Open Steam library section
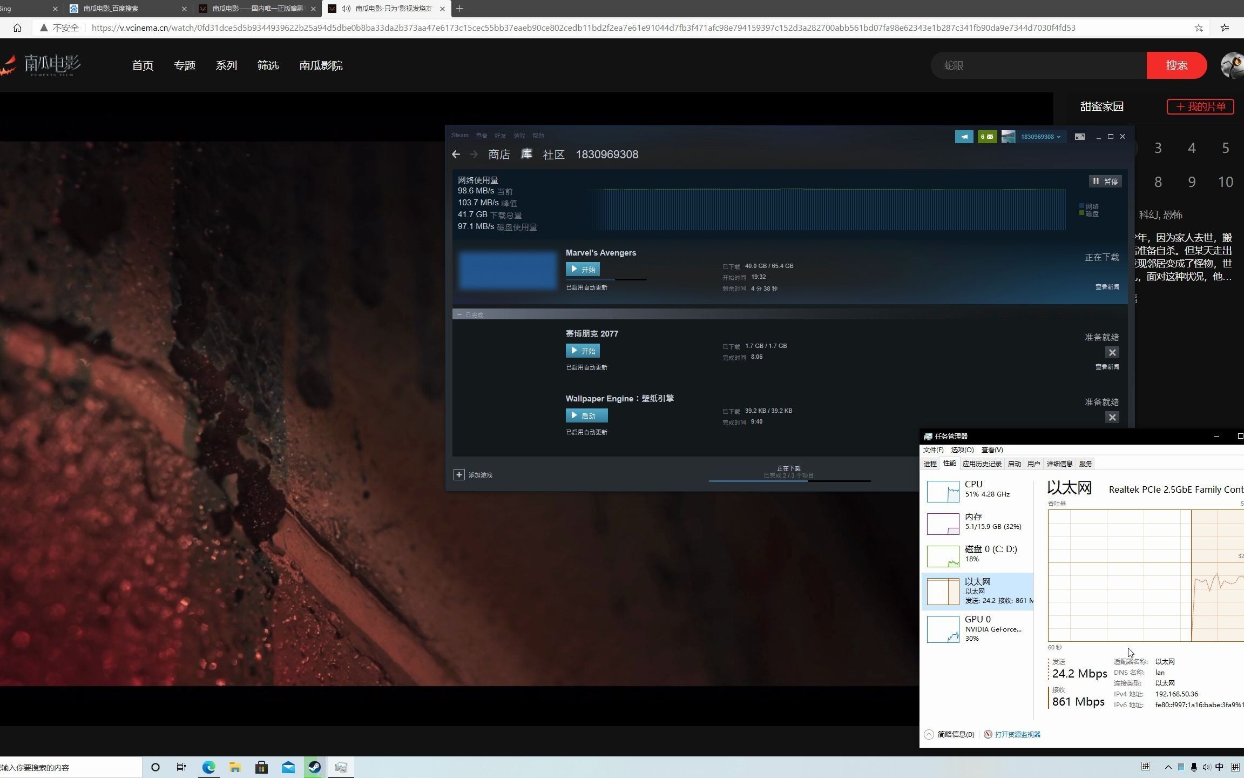Image resolution: width=1244 pixels, height=778 pixels. tap(528, 154)
